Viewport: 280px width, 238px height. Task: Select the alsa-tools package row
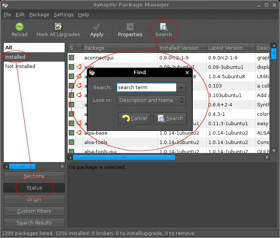coord(168,142)
